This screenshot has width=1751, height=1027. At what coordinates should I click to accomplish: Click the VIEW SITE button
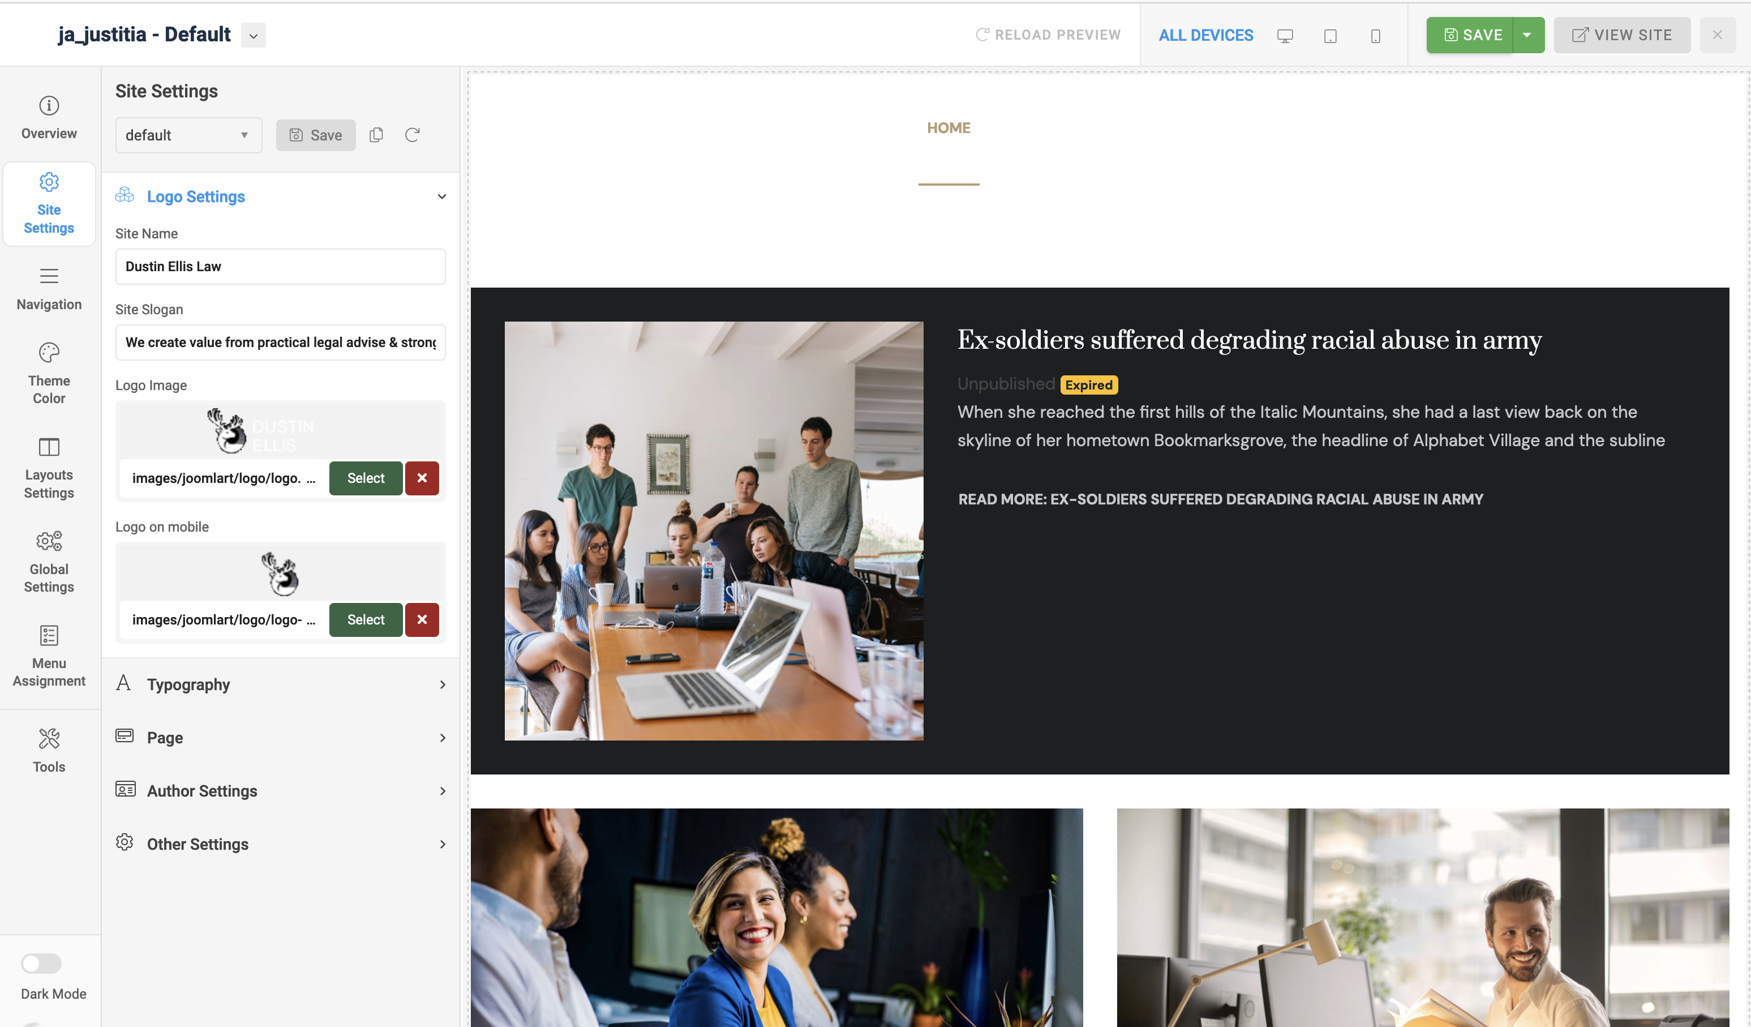(x=1622, y=35)
